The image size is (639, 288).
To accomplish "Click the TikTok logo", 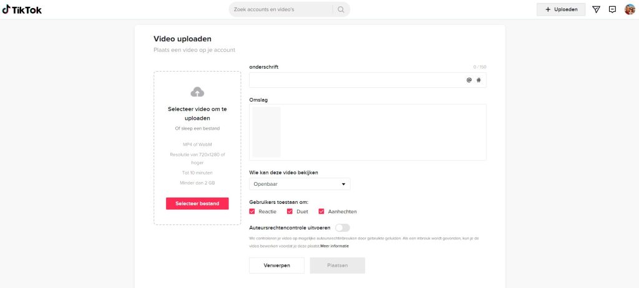I will (22, 10).
